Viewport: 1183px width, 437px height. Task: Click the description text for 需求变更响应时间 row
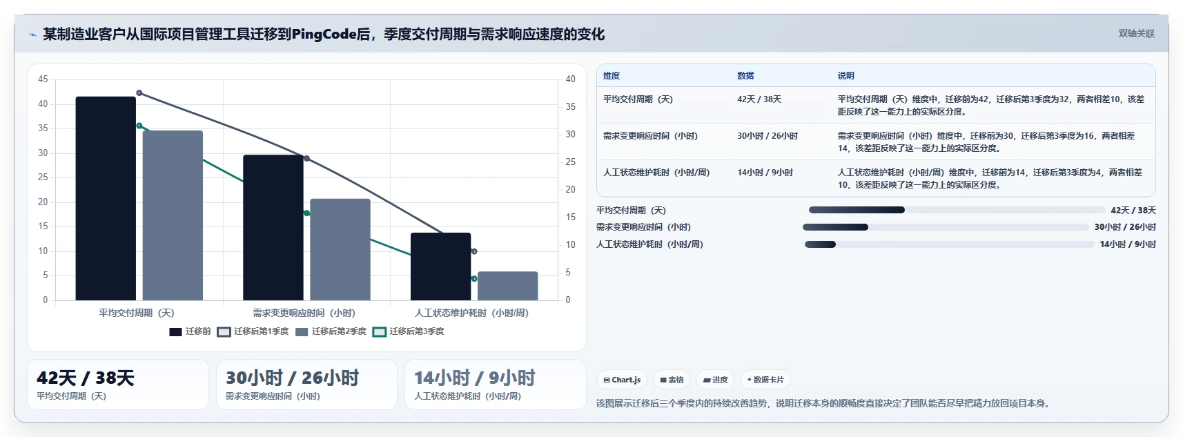click(x=986, y=142)
